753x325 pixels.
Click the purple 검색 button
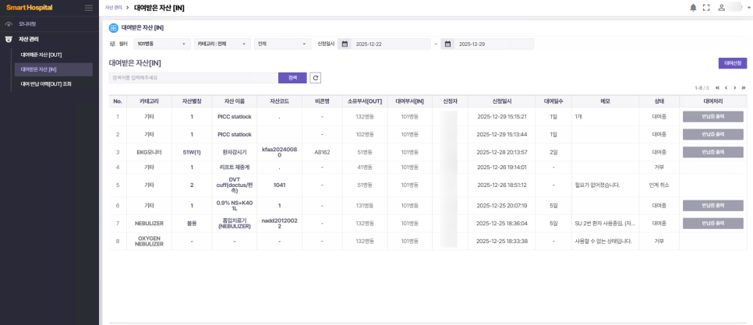[x=292, y=78]
